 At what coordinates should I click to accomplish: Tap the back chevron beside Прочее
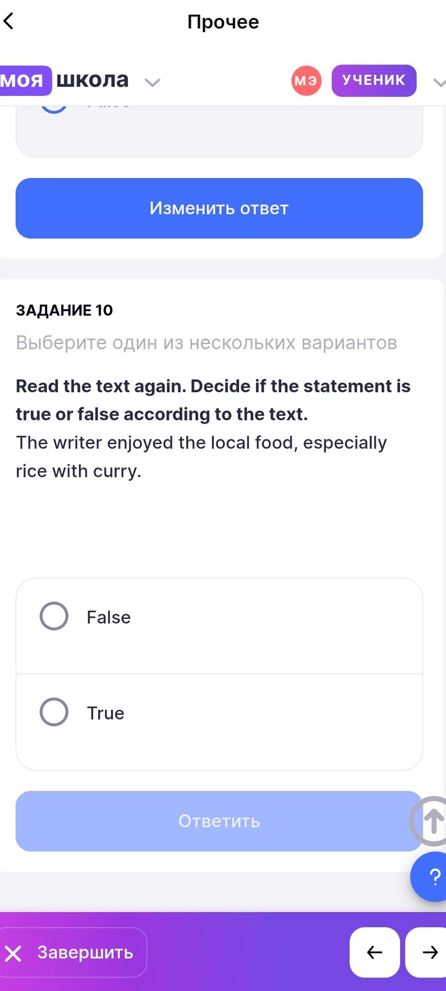click(8, 22)
